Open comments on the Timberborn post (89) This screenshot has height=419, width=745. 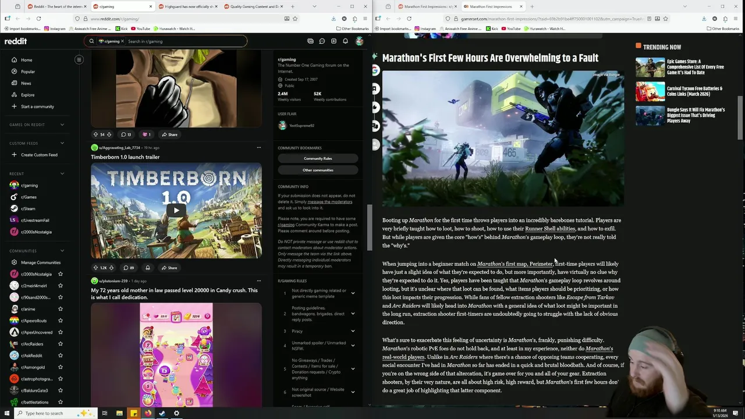pos(129,268)
